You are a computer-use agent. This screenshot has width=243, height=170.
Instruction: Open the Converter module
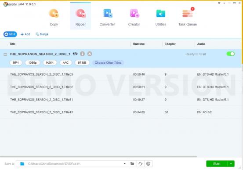pyautogui.click(x=107, y=18)
